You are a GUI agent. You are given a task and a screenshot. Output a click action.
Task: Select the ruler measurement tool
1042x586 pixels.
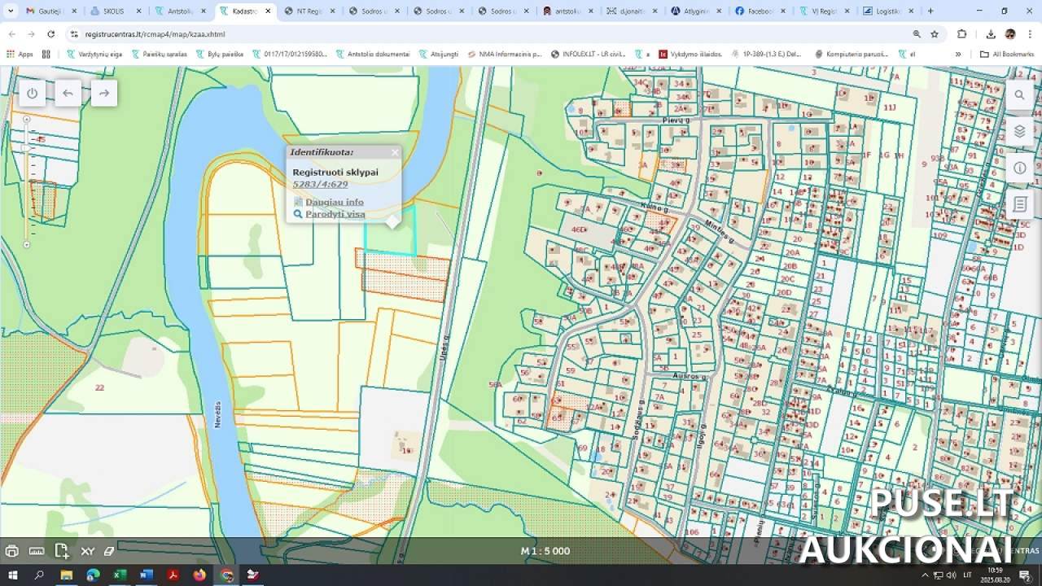pos(37,551)
